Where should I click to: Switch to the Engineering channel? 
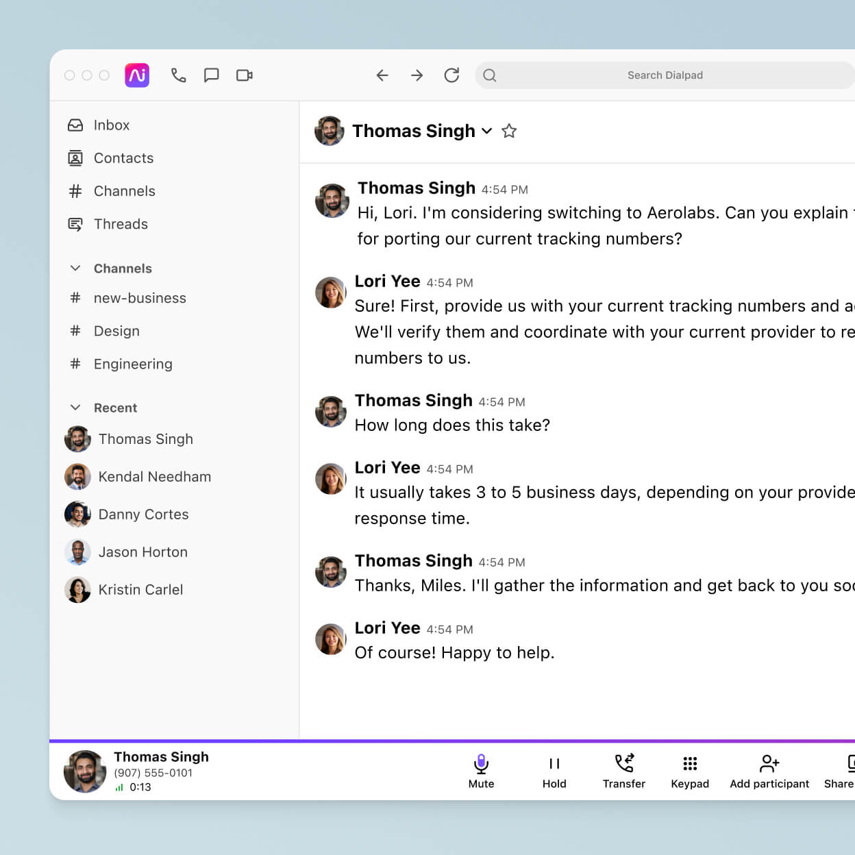133,364
